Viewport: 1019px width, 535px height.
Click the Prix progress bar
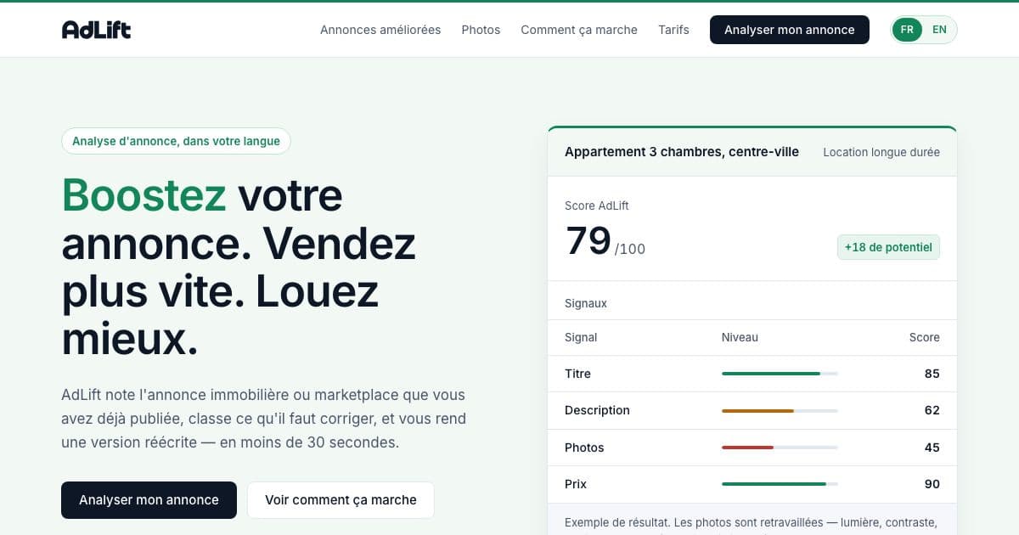click(x=780, y=484)
